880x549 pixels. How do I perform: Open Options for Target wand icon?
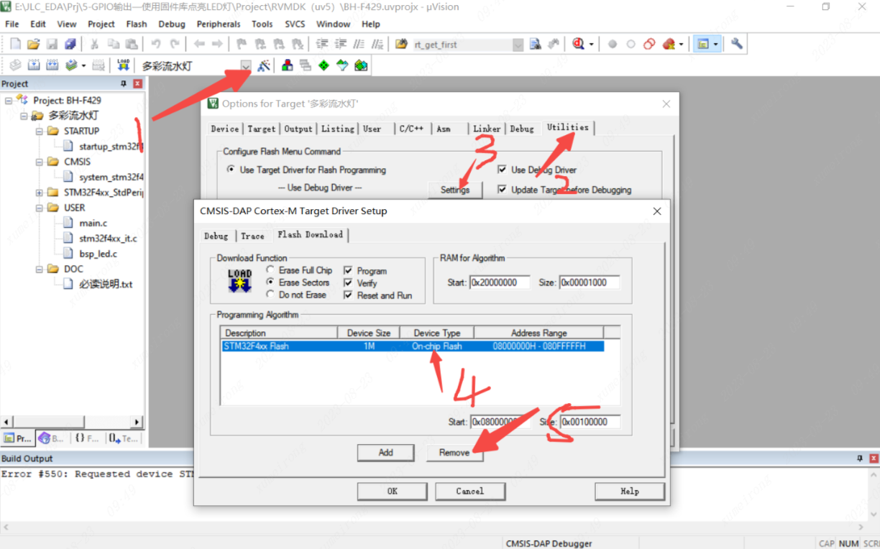[x=264, y=65]
